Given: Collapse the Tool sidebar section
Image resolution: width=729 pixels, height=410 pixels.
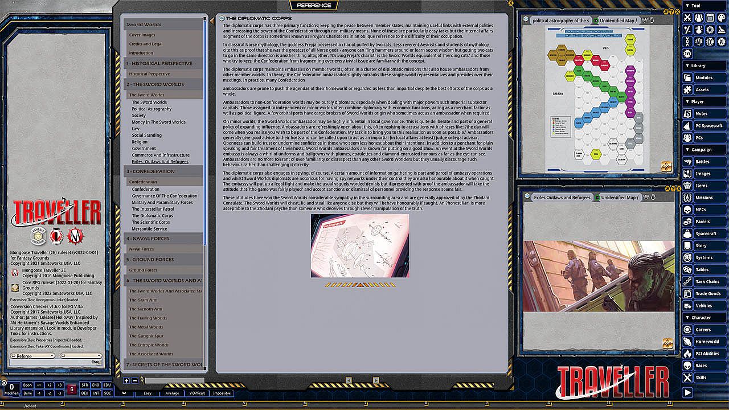Looking at the screenshot, I should click(704, 6).
